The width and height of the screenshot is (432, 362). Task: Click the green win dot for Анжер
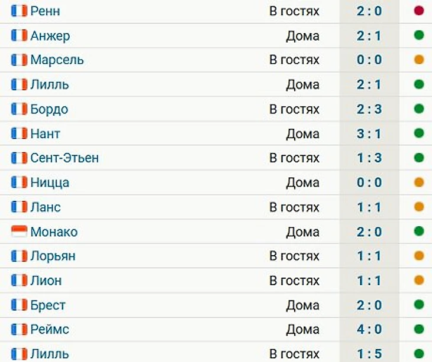pos(419,35)
